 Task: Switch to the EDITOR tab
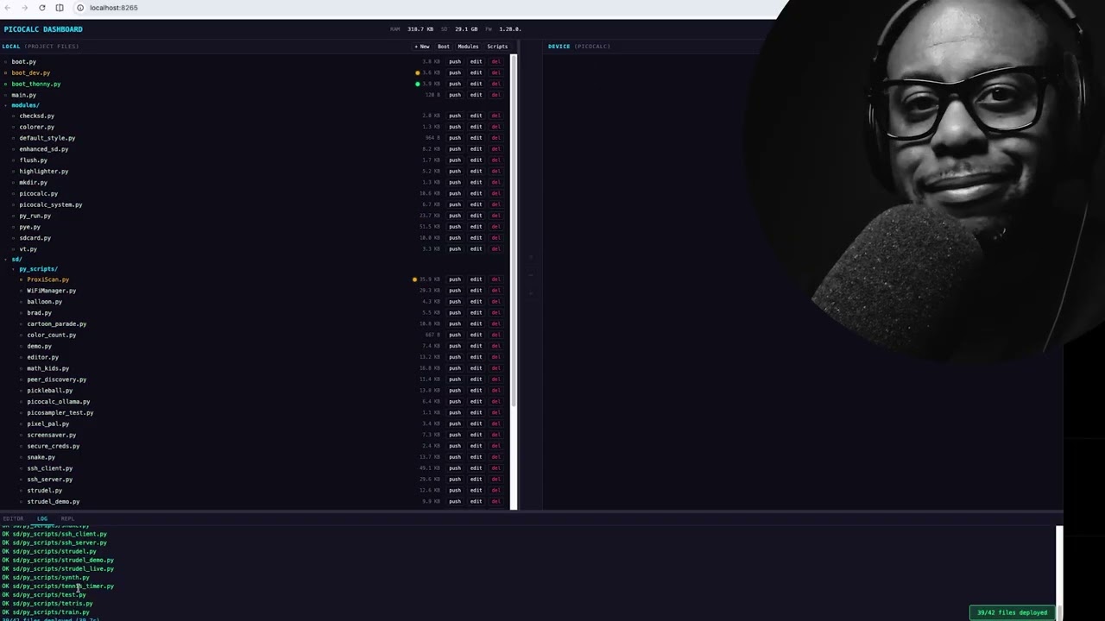coord(13,518)
